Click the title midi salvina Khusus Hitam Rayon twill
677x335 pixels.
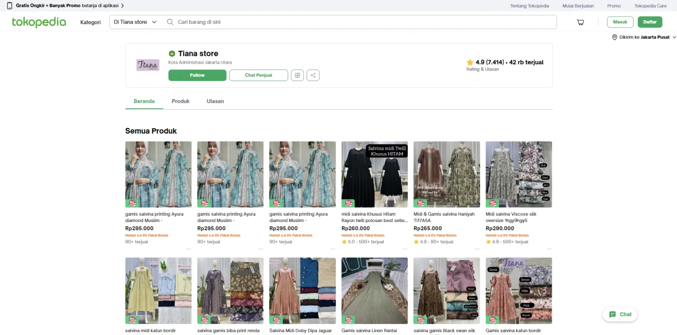[x=374, y=217]
